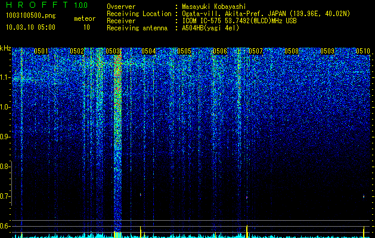Click the yellow cluster in the cyan level graph at 0503
Image resolution: width=375 pixels, height=238 pixels.
tap(117, 234)
